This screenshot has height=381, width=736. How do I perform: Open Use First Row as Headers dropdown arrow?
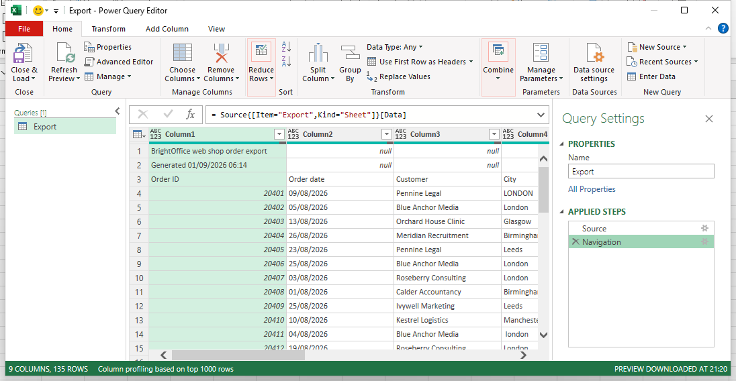coord(471,62)
